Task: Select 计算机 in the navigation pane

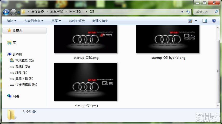Action: pos(17,54)
